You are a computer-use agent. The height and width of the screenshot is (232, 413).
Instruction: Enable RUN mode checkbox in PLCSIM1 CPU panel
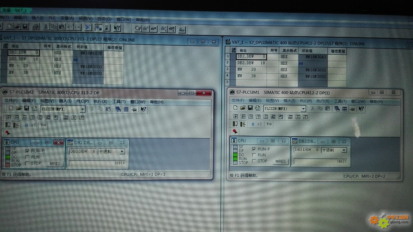[254, 155]
